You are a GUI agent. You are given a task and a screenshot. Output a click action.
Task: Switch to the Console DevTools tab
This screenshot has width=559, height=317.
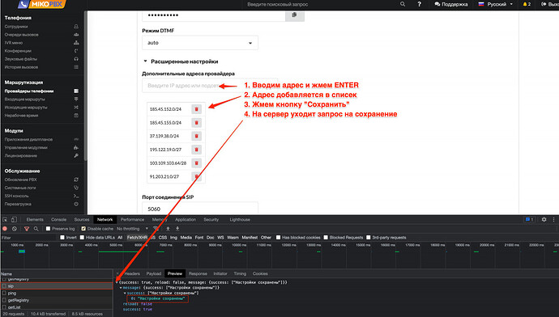[x=59, y=219]
